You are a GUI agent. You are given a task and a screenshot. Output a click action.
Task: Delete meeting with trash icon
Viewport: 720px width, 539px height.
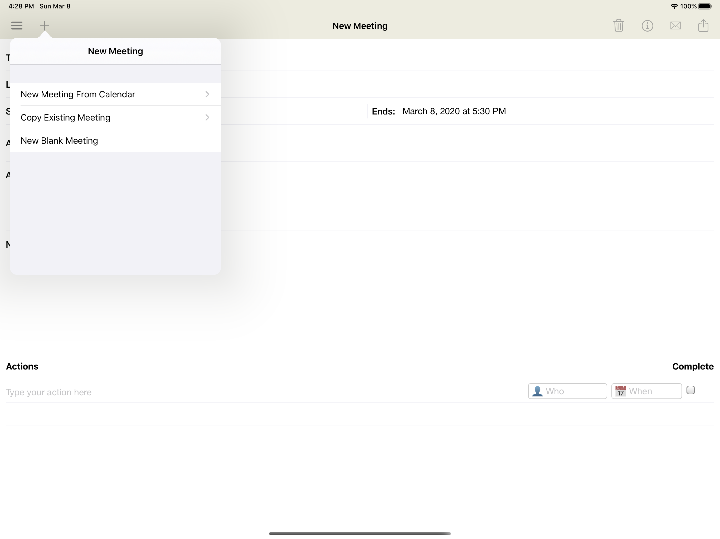pos(619,25)
